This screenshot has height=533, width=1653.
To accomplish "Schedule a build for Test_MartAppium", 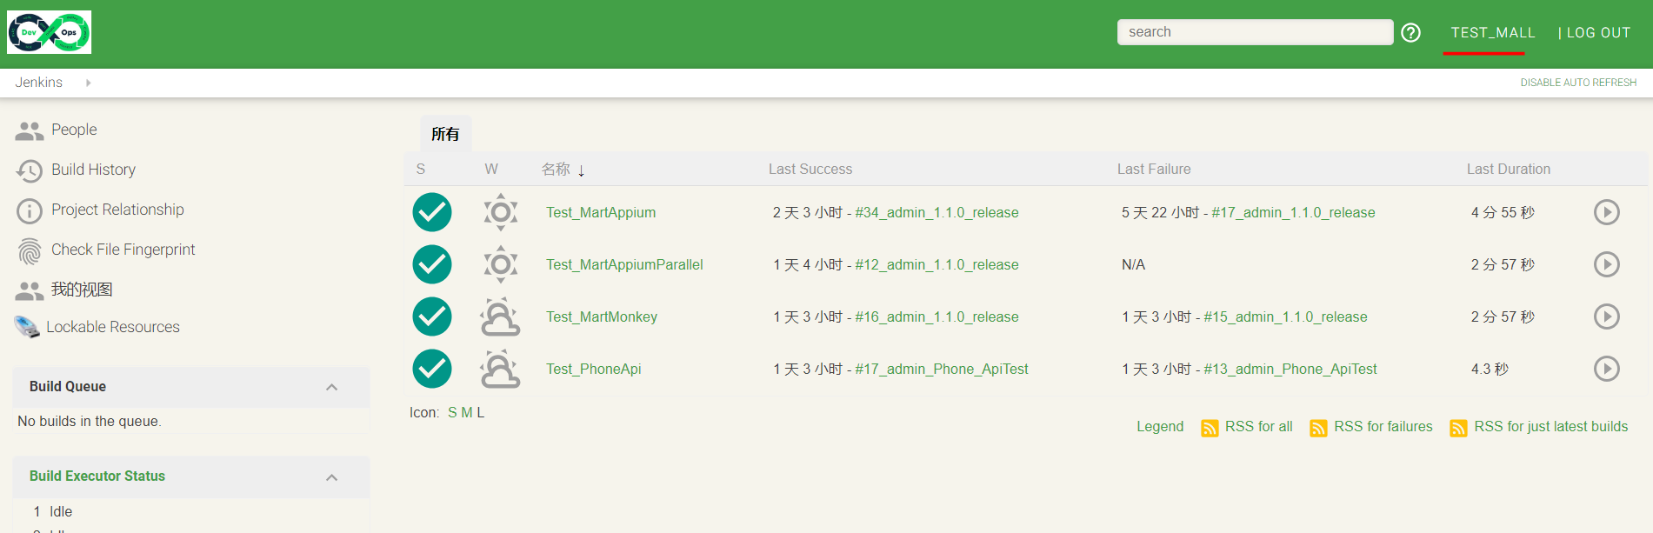I will 1605,212.
